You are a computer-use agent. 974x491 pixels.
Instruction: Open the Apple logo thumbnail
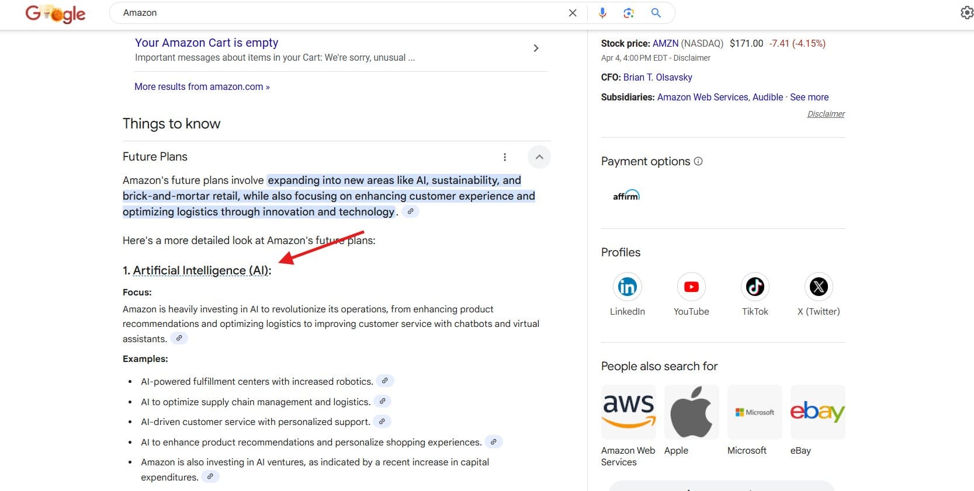(692, 412)
